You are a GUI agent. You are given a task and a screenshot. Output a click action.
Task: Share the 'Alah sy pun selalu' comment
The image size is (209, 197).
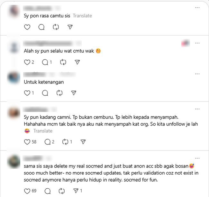pyautogui.click(x=77, y=62)
